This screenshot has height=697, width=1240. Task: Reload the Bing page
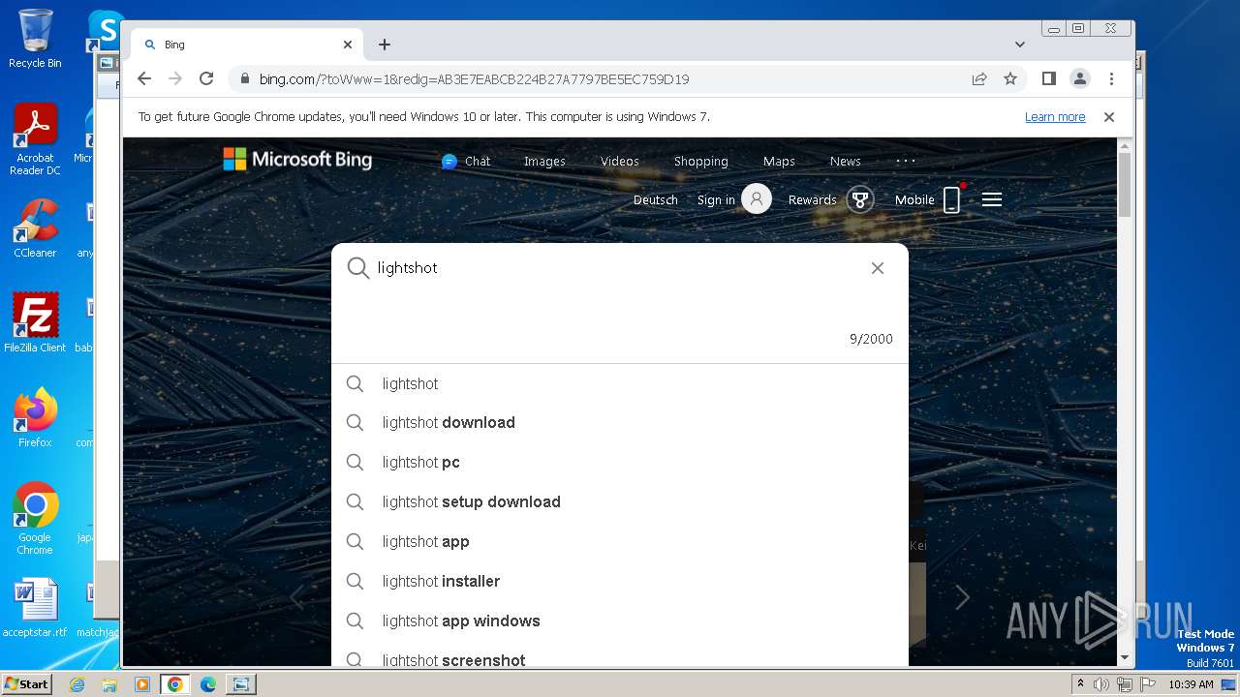click(206, 78)
